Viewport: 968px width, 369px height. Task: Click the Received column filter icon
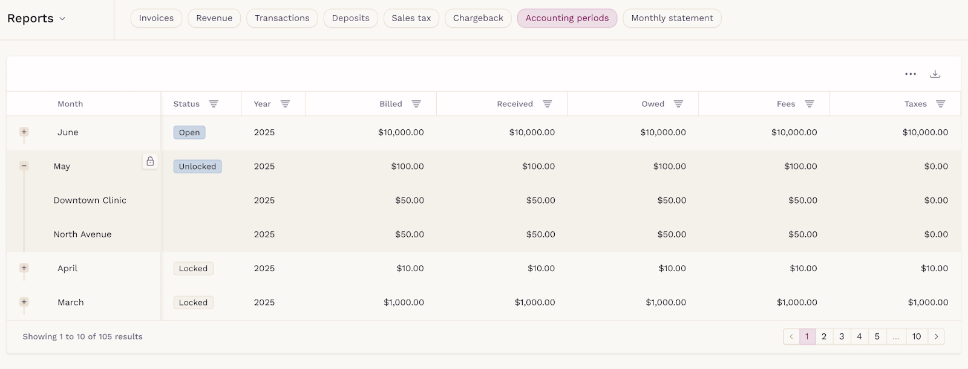(547, 104)
